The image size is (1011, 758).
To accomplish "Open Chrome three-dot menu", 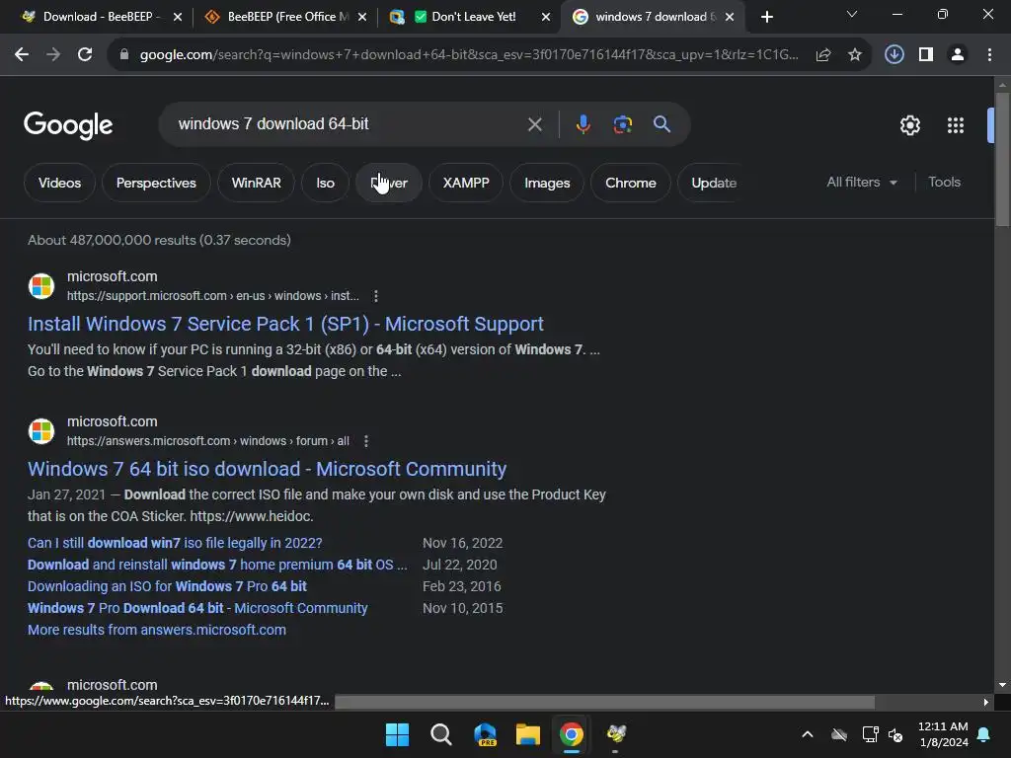I will pyautogui.click(x=989, y=55).
